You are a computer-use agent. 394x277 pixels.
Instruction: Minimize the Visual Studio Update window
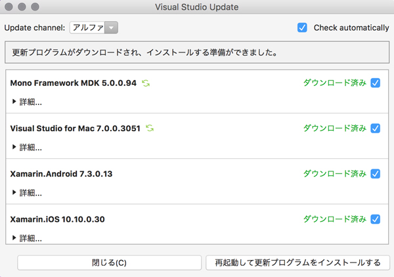point(22,7)
